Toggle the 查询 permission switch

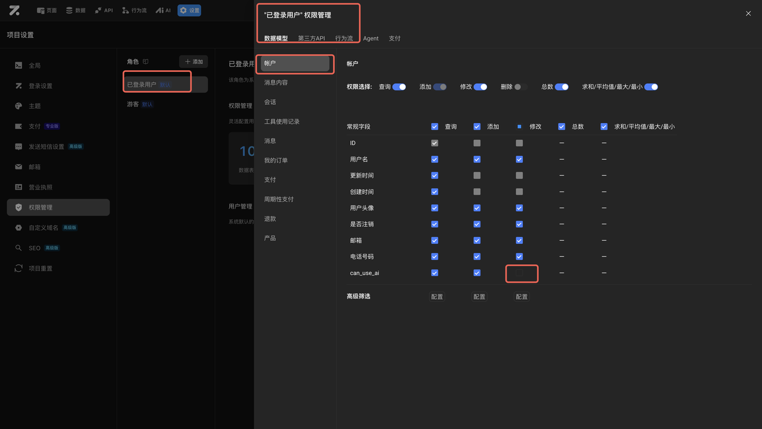(399, 87)
